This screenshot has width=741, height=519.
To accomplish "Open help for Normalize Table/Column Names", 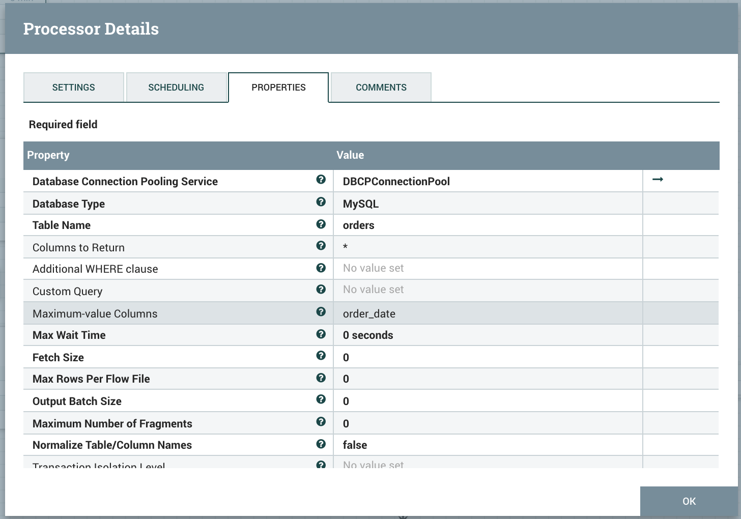I will pos(321,444).
